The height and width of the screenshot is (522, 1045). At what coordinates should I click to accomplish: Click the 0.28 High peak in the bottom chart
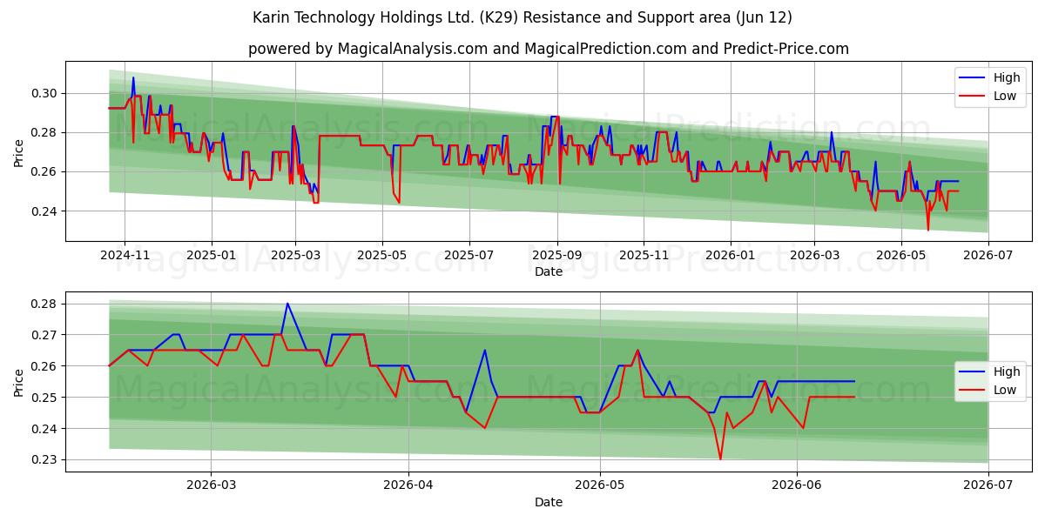(x=287, y=304)
